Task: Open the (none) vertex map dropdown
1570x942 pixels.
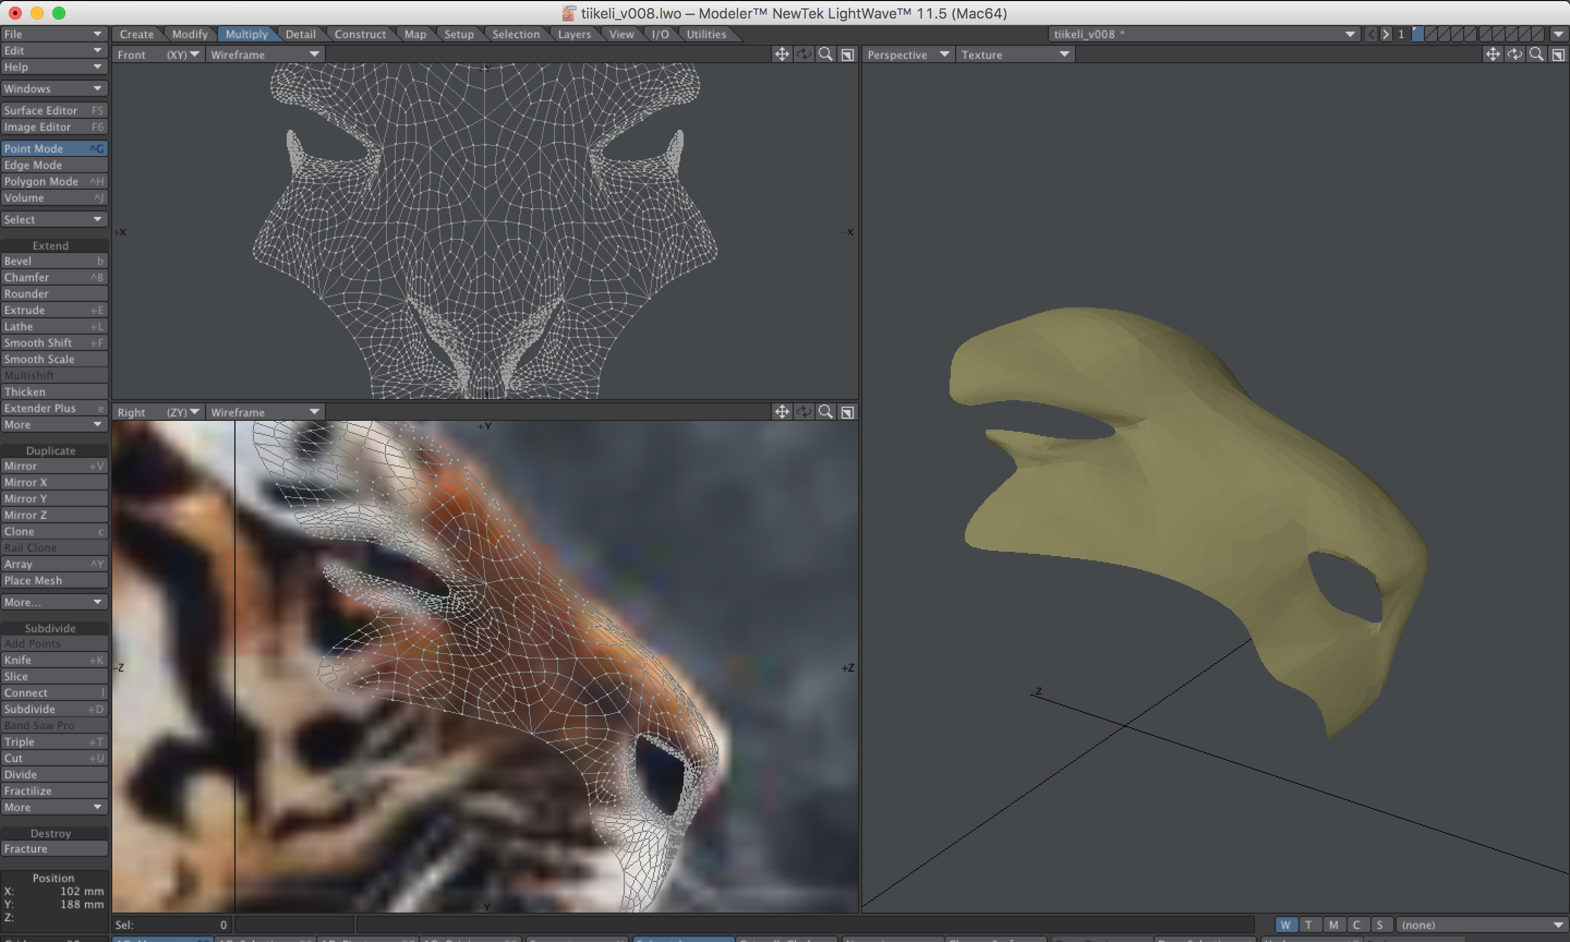Action: click(1482, 925)
